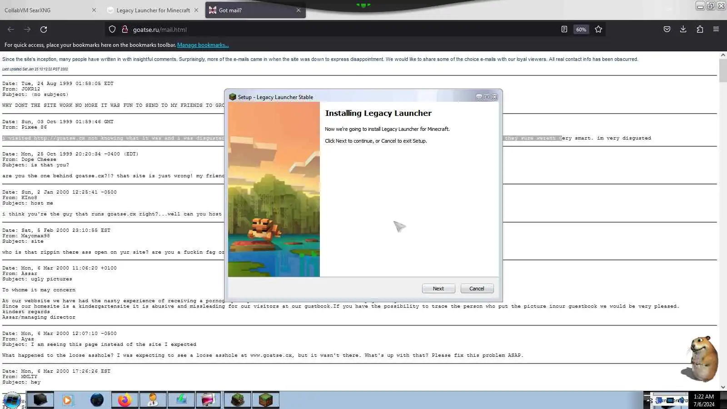Click the 'From: Ayaz' line
This screenshot has width=727, height=409.
[18, 339]
